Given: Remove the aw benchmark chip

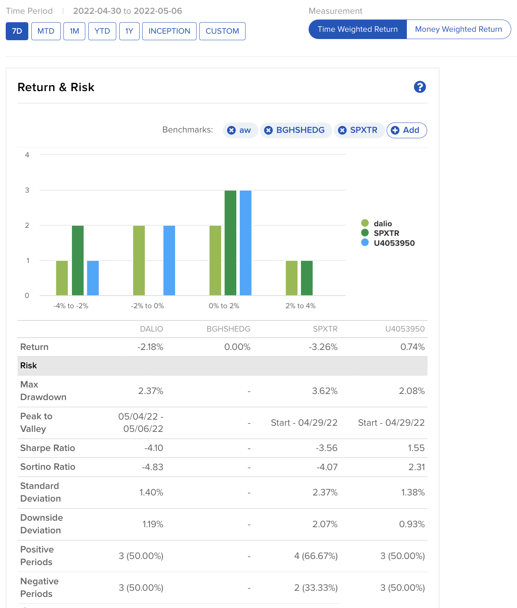Looking at the screenshot, I should pos(231,130).
